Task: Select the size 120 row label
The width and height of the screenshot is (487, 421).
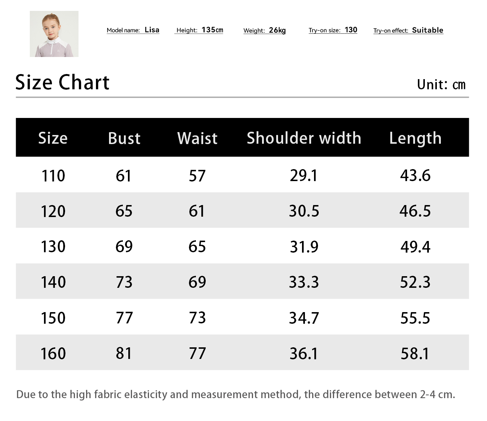Action: coord(53,211)
